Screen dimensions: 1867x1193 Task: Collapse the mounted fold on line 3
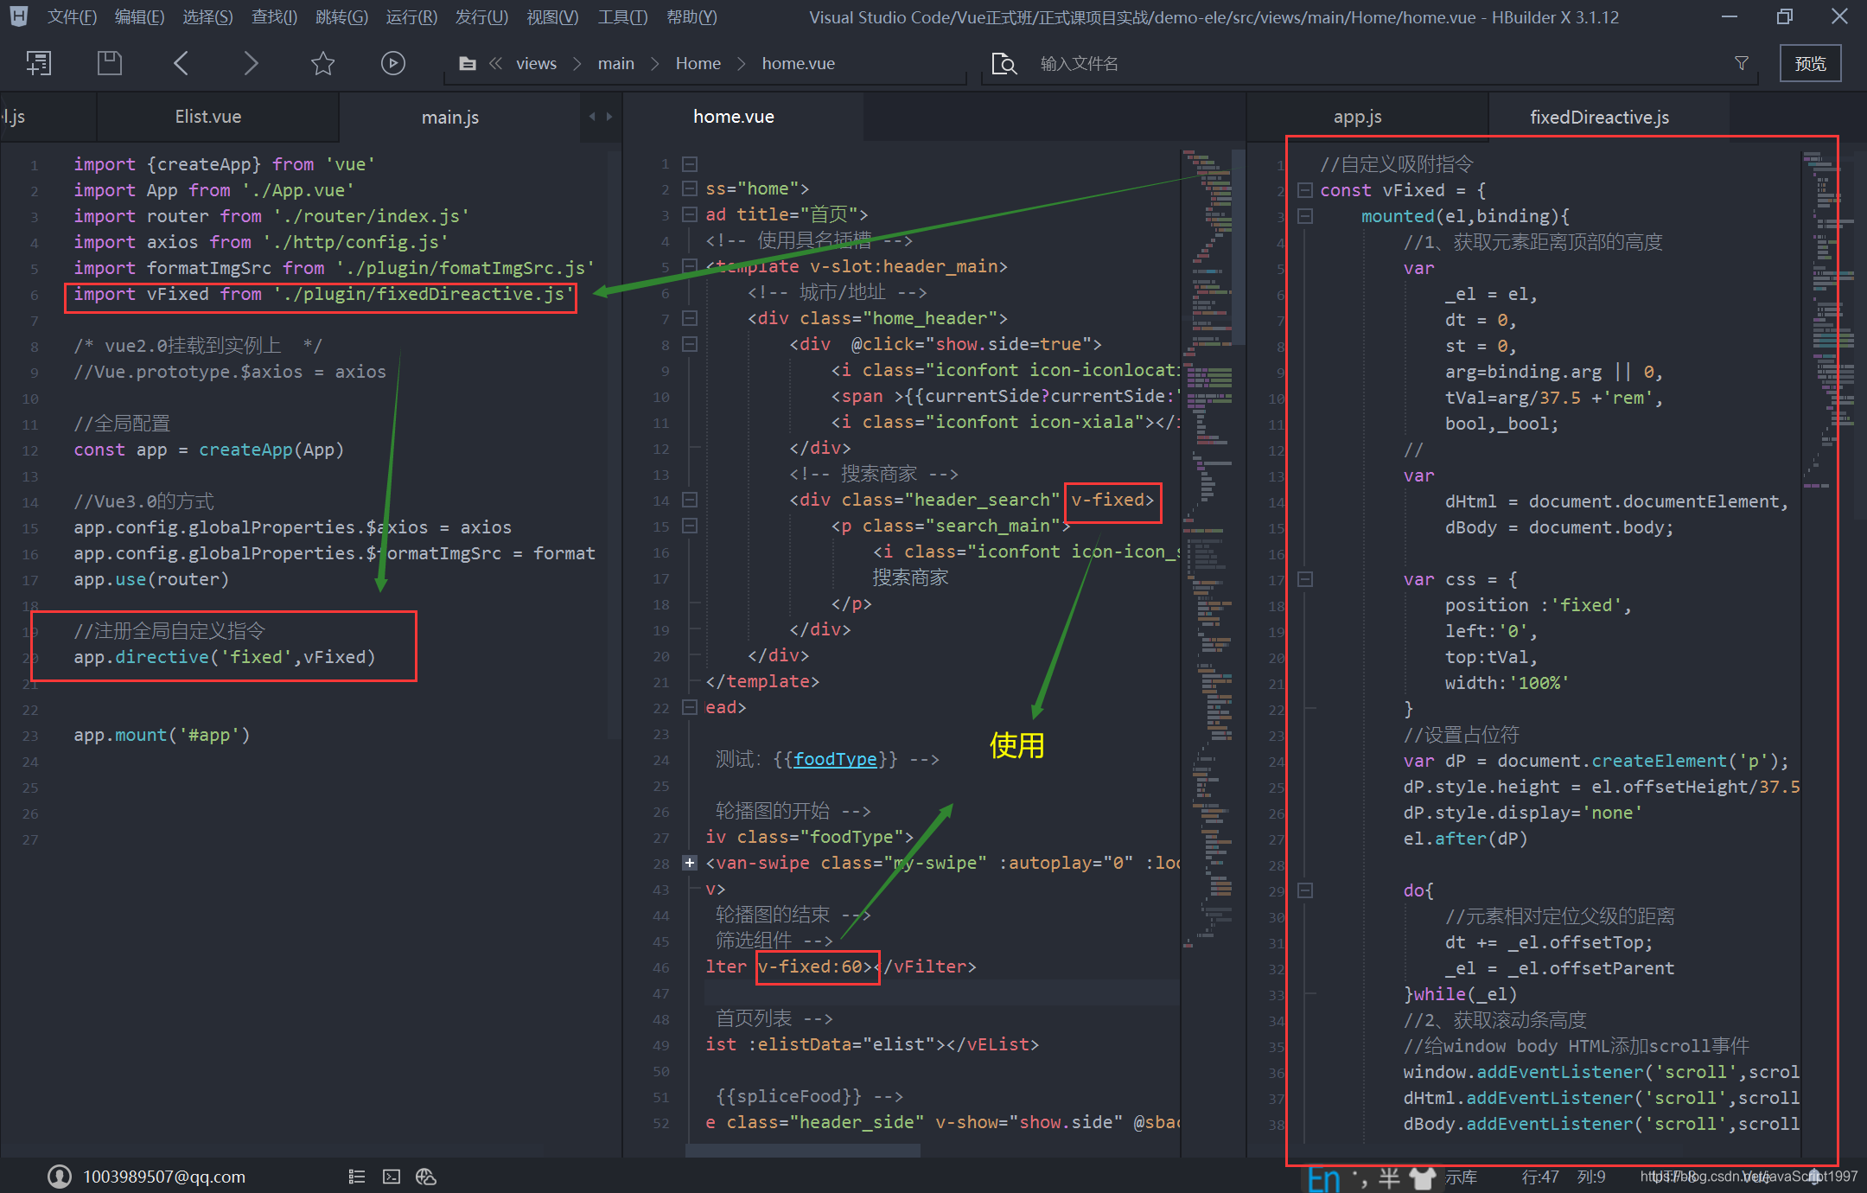1305,216
